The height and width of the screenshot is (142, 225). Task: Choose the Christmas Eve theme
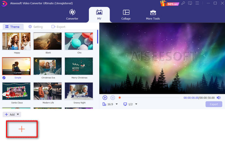(x=48, y=66)
